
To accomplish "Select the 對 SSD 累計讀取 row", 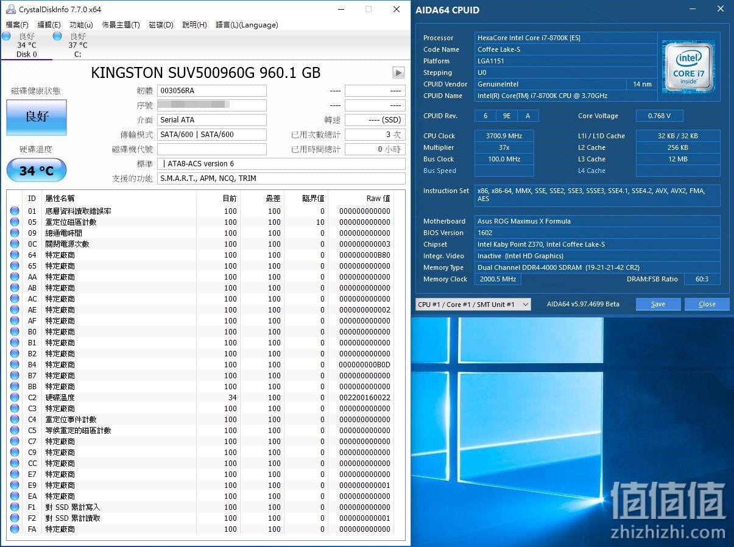I will pyautogui.click(x=201, y=518).
